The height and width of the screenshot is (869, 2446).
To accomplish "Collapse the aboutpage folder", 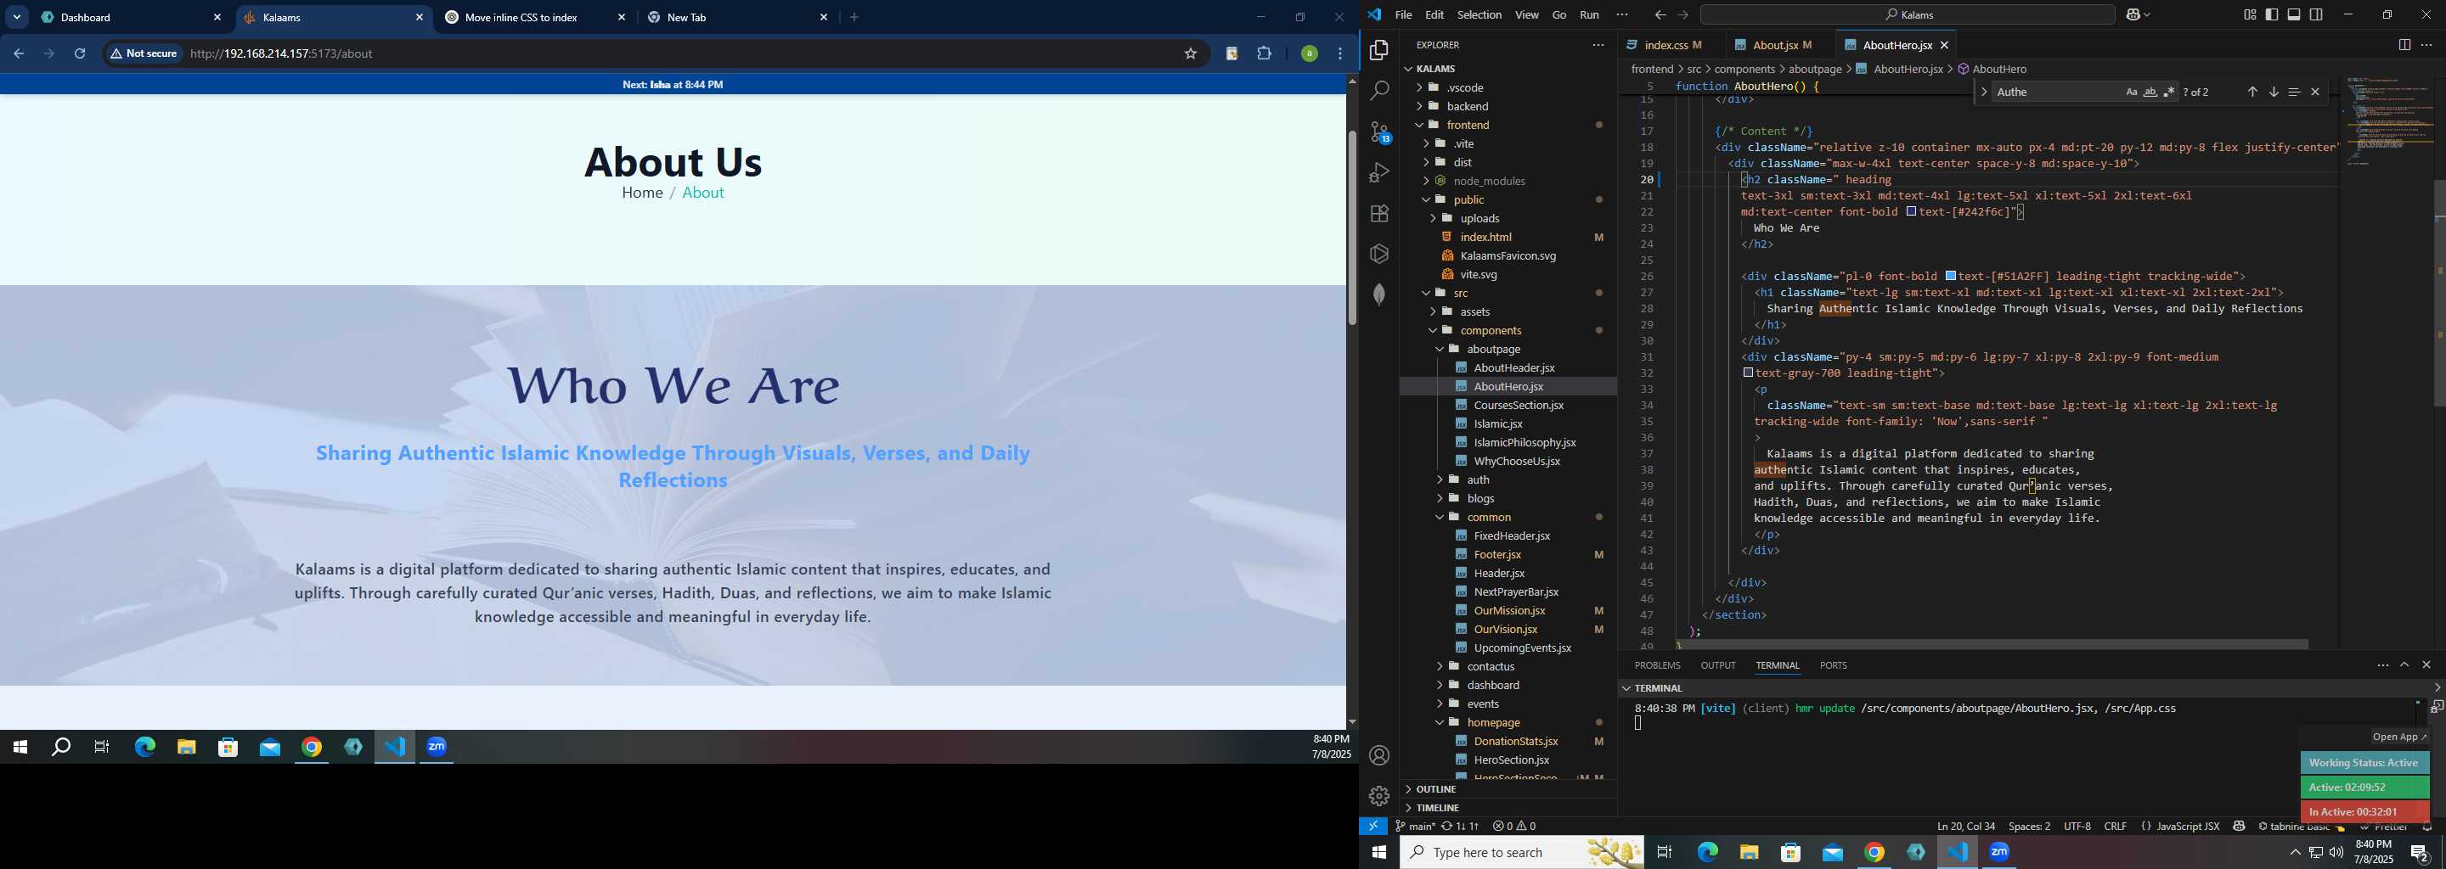I will (x=1507, y=349).
